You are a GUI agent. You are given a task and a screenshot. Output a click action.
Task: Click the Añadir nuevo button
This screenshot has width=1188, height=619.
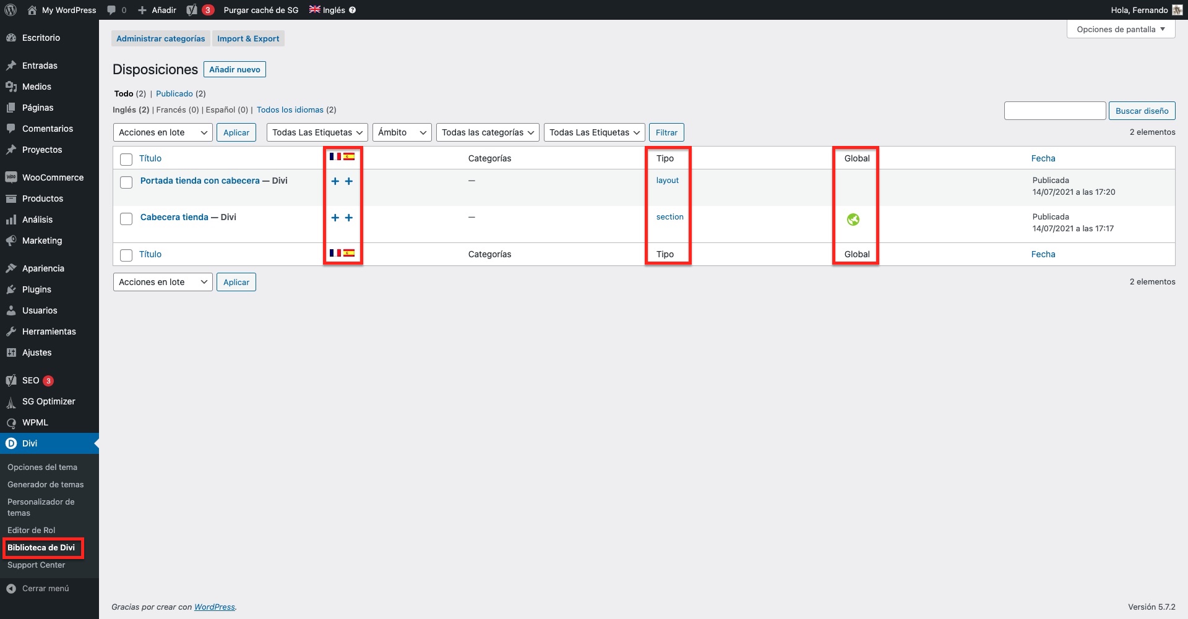click(235, 69)
